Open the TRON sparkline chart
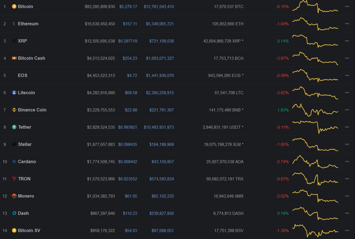The height and width of the screenshot is (239, 355). click(x=315, y=179)
